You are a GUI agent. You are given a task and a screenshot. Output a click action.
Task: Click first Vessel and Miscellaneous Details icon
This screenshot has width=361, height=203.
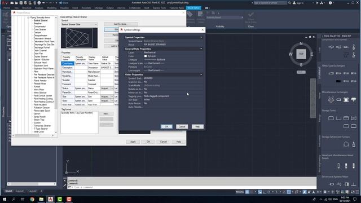point(338,166)
